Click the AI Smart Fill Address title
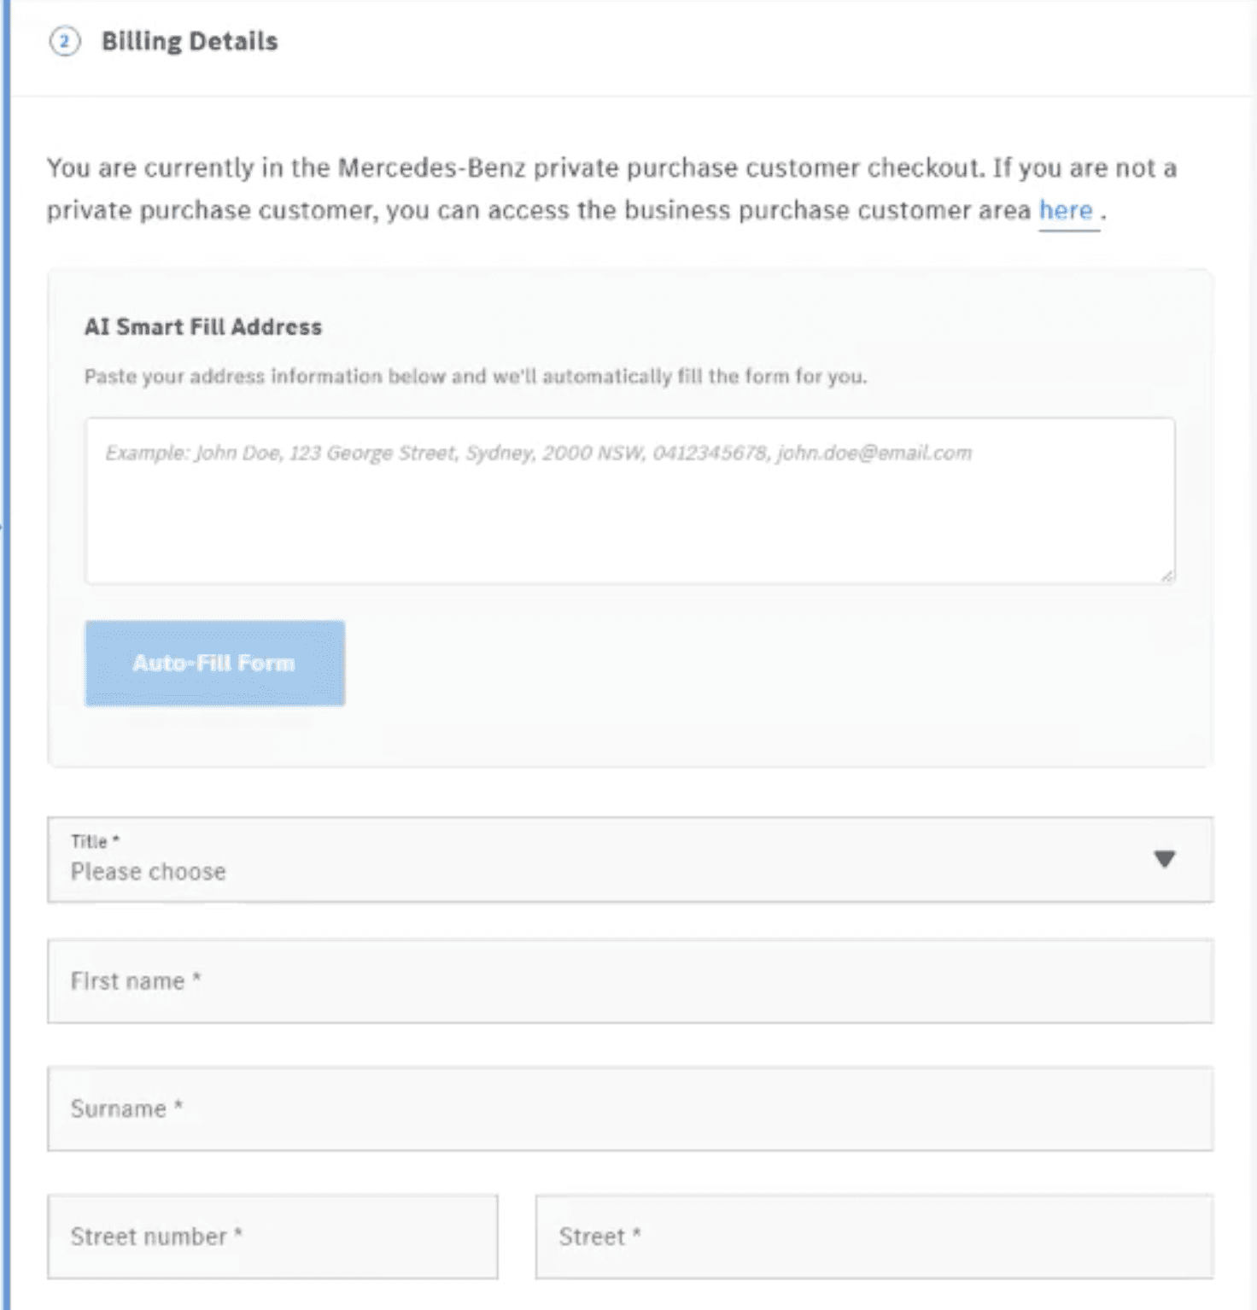The height and width of the screenshot is (1310, 1257). [x=203, y=327]
